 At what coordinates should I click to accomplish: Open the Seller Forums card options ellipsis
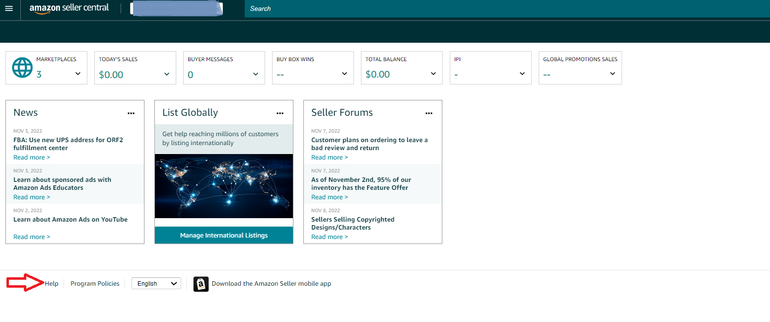click(x=429, y=113)
